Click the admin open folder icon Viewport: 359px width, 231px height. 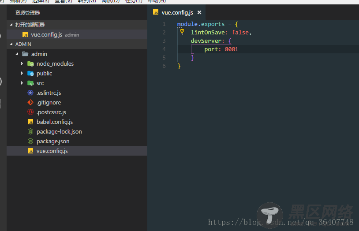coord(25,54)
